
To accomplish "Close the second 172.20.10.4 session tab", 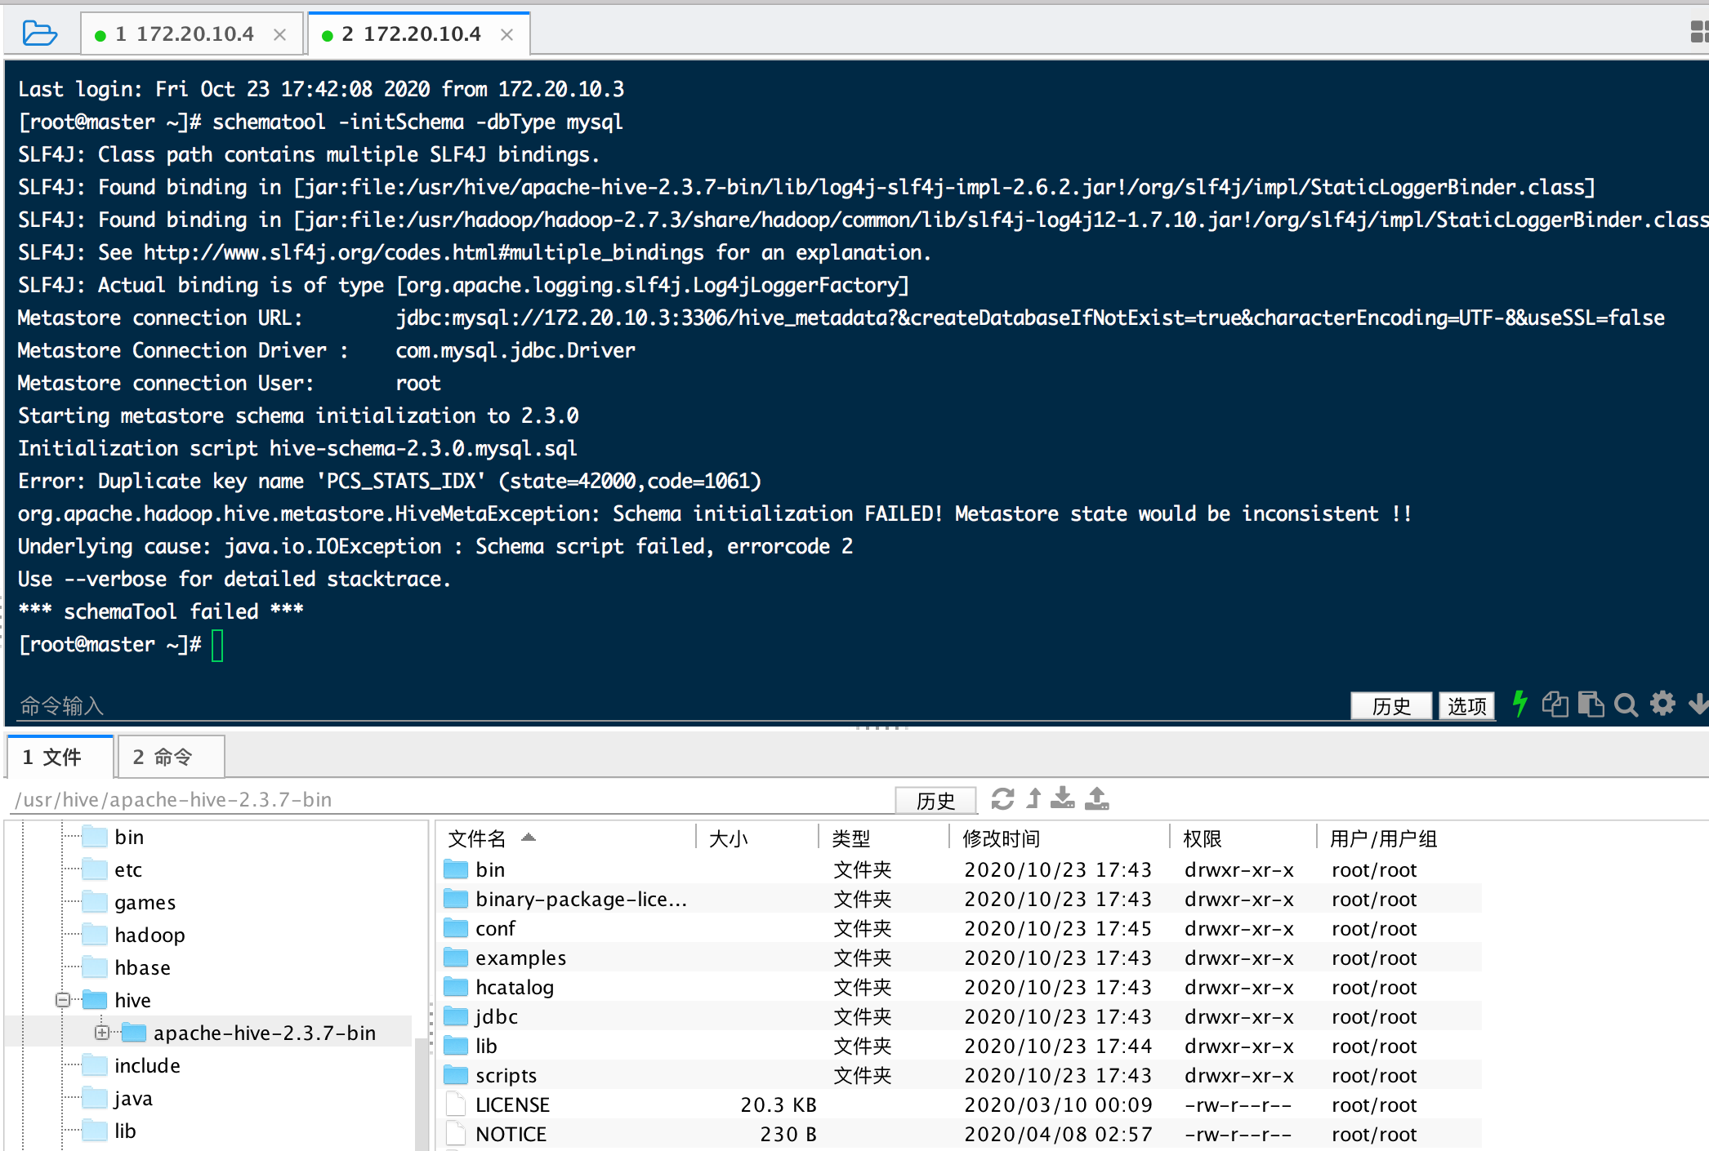I will [506, 34].
